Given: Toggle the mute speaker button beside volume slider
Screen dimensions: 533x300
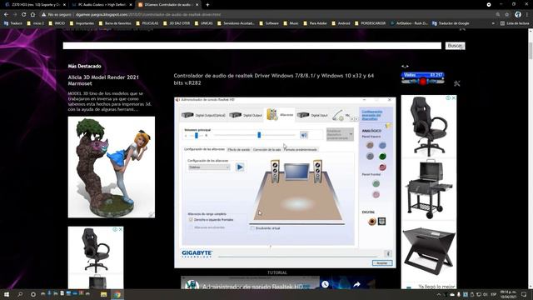Looking at the screenshot, I should point(303,135).
